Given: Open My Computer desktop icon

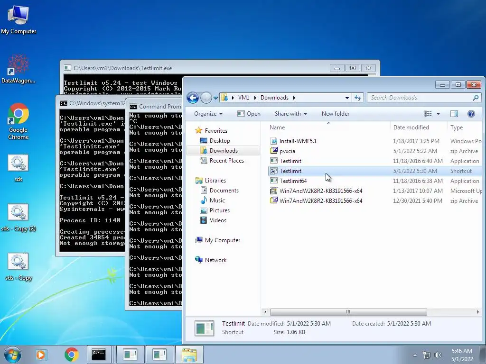Looking at the screenshot, I should tap(19, 19).
